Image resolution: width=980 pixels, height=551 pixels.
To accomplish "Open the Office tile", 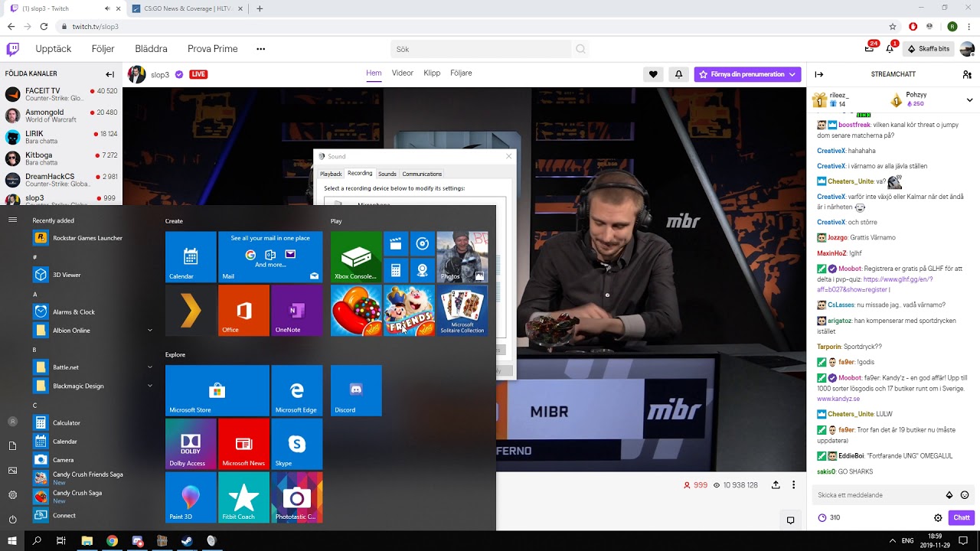I will pyautogui.click(x=243, y=311).
